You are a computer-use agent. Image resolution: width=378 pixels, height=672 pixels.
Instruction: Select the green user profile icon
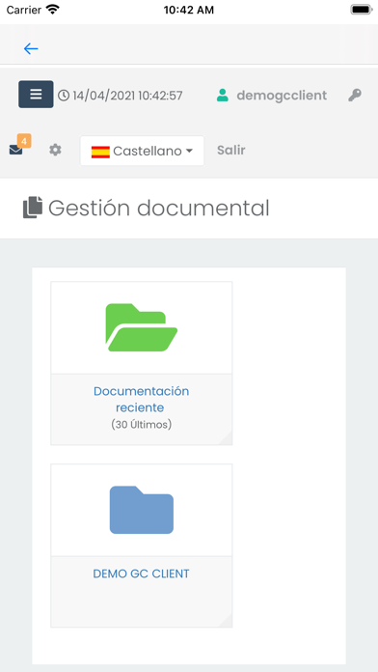[x=223, y=96]
